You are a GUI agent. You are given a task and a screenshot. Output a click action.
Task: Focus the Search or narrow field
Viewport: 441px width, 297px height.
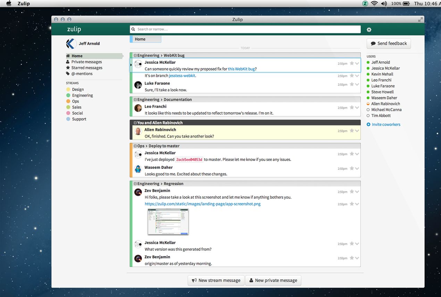pos(245,29)
